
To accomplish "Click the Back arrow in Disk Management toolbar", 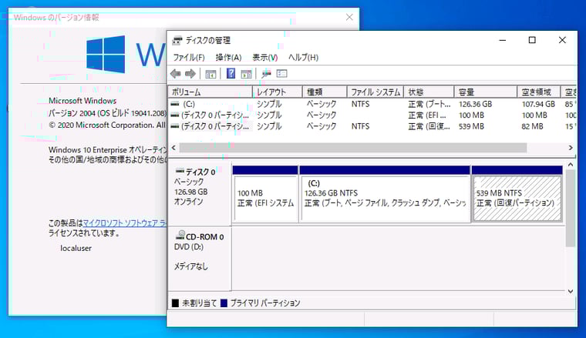I will pyautogui.click(x=176, y=73).
